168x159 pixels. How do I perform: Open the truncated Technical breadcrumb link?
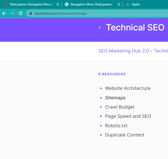coord(161,51)
